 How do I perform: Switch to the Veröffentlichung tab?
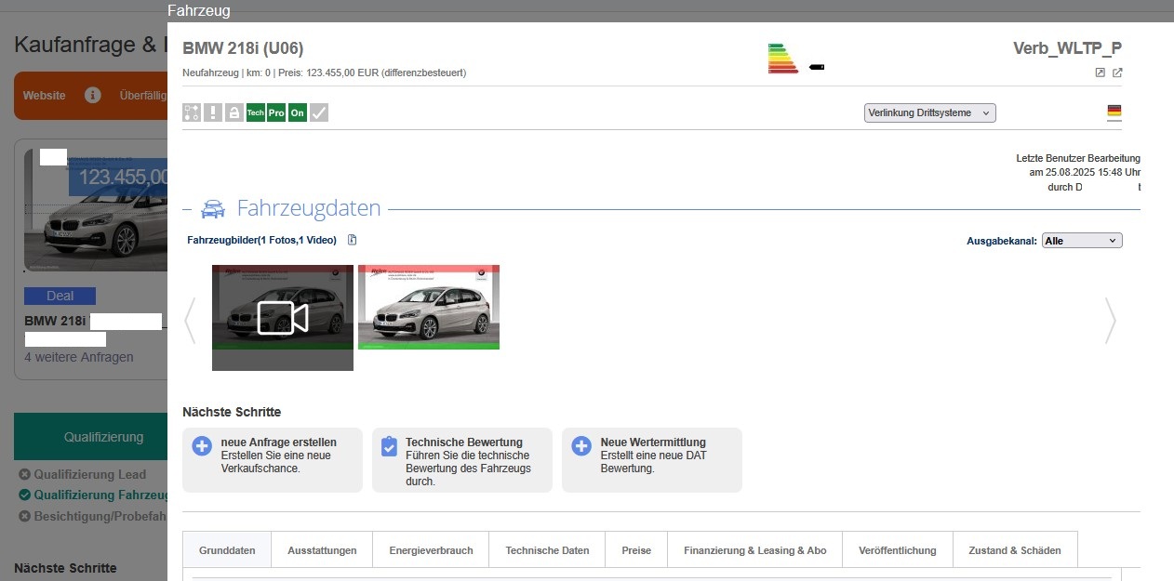(x=899, y=550)
